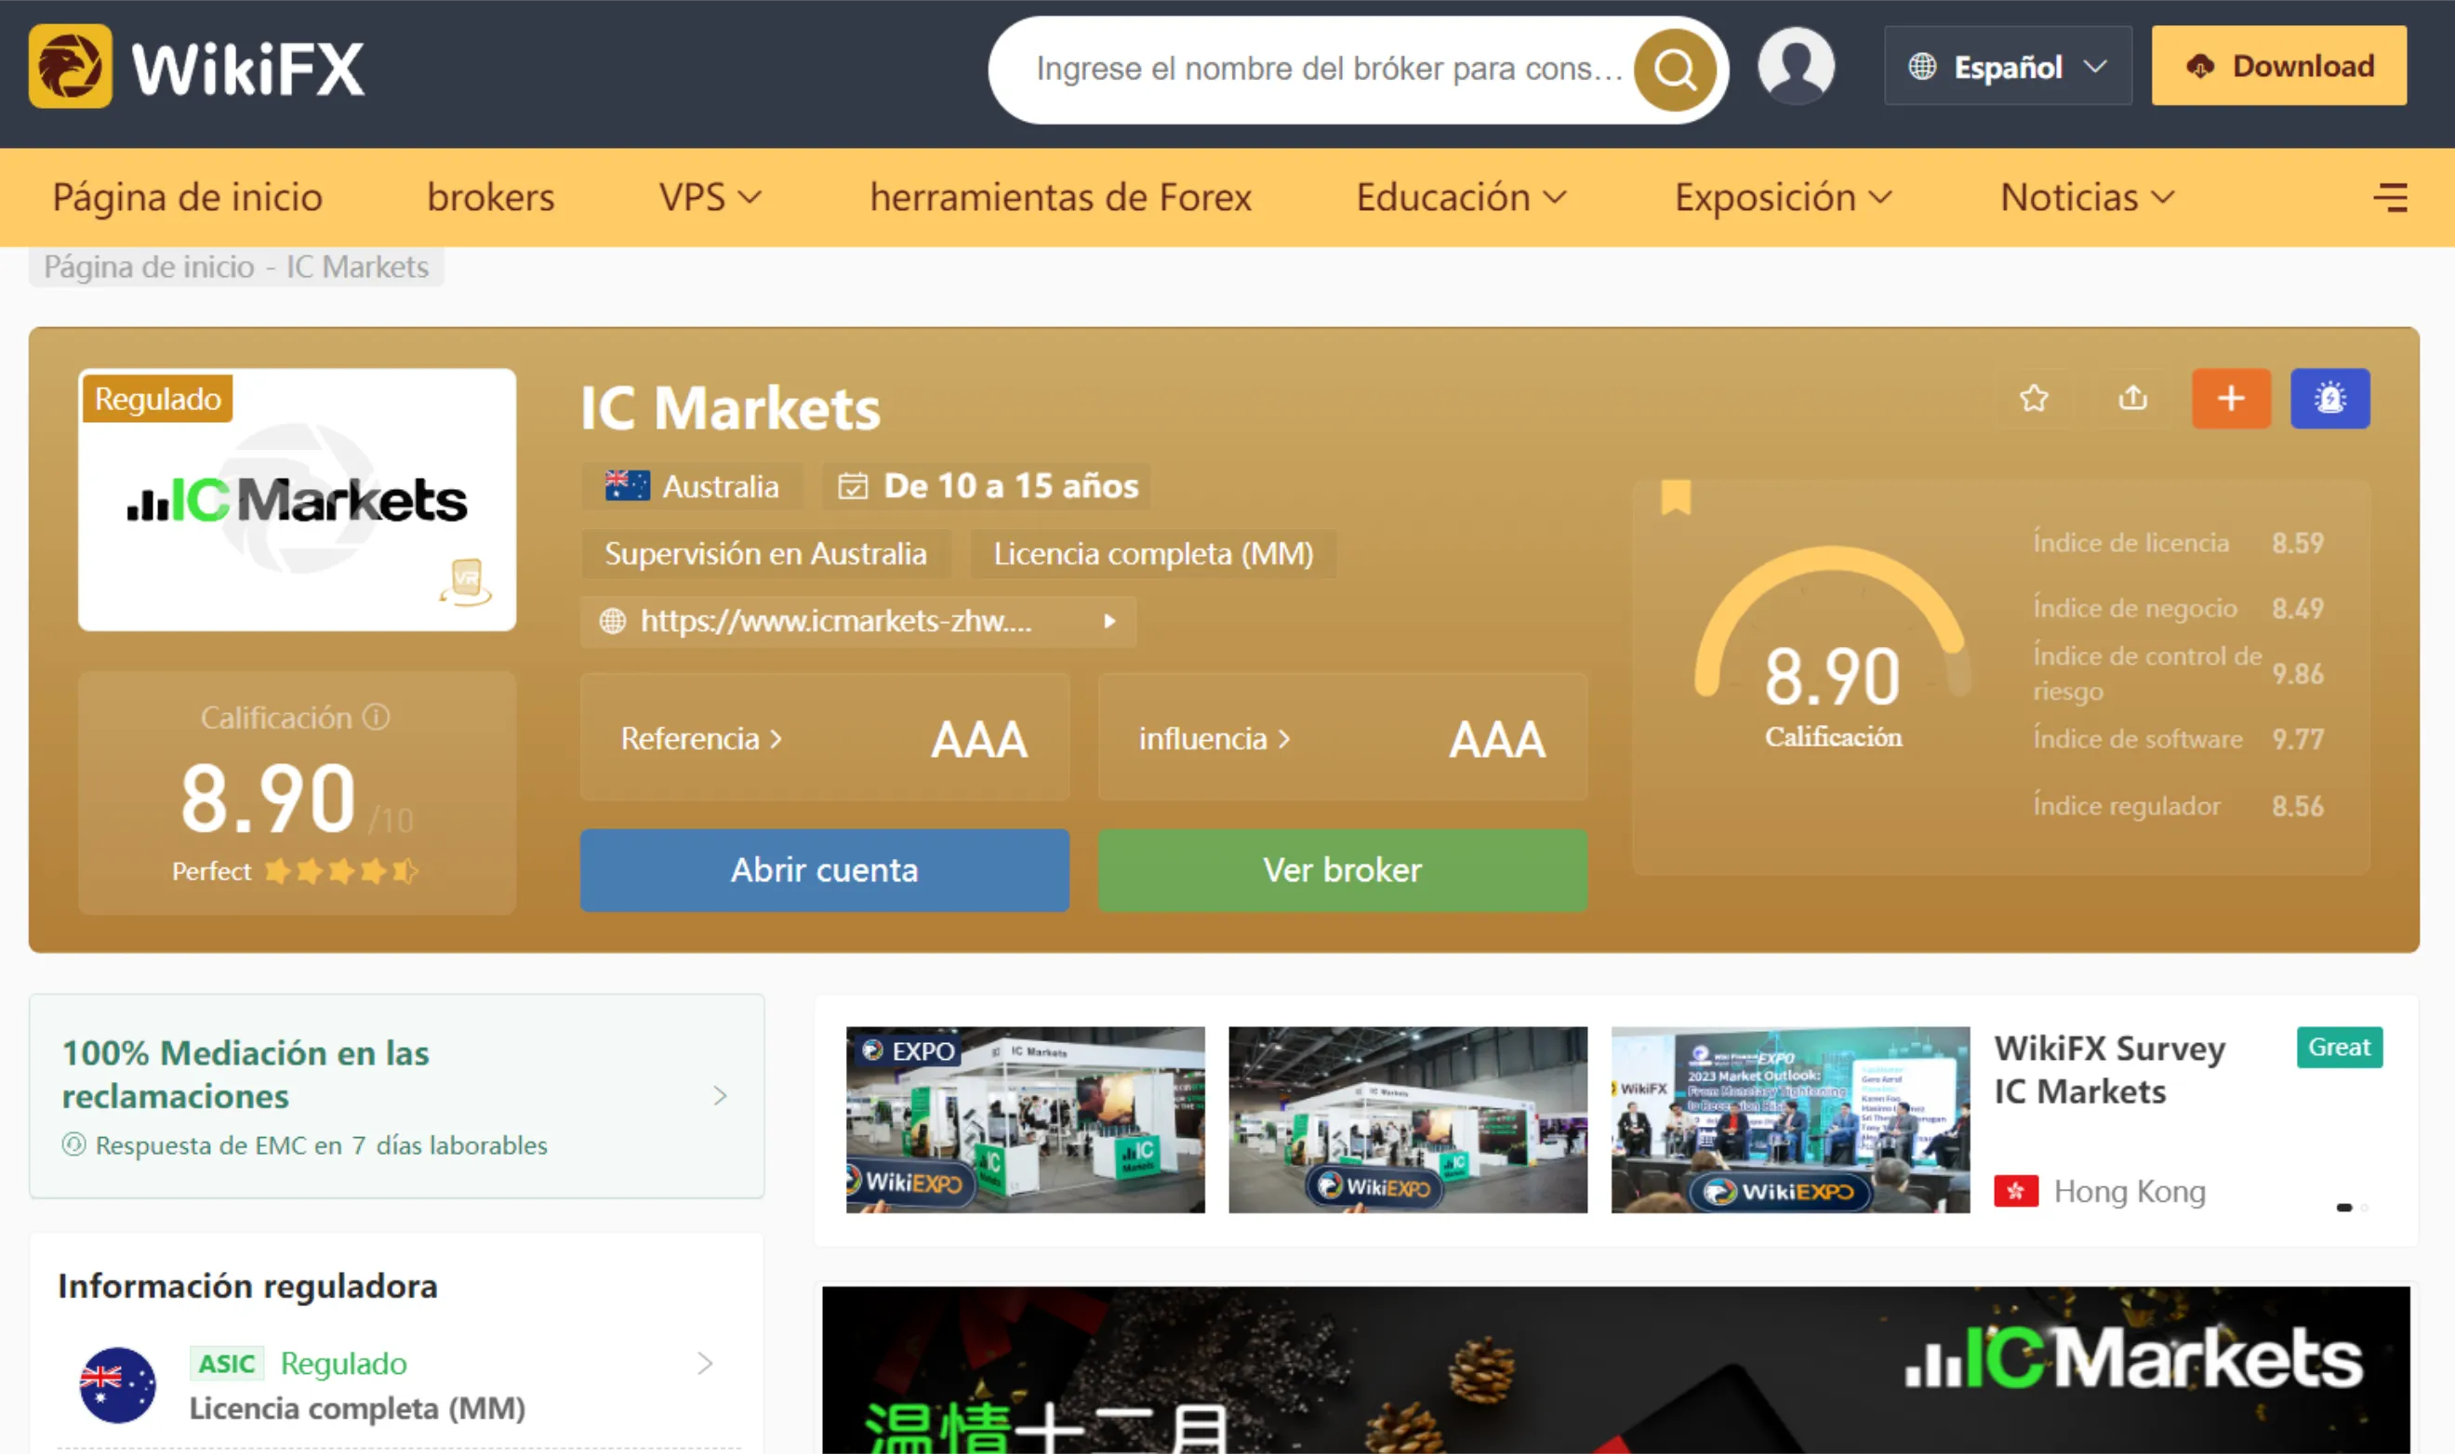Open the WikiEXPO panel discussion photo
This screenshot has height=1454, width=2455.
coord(1789,1120)
